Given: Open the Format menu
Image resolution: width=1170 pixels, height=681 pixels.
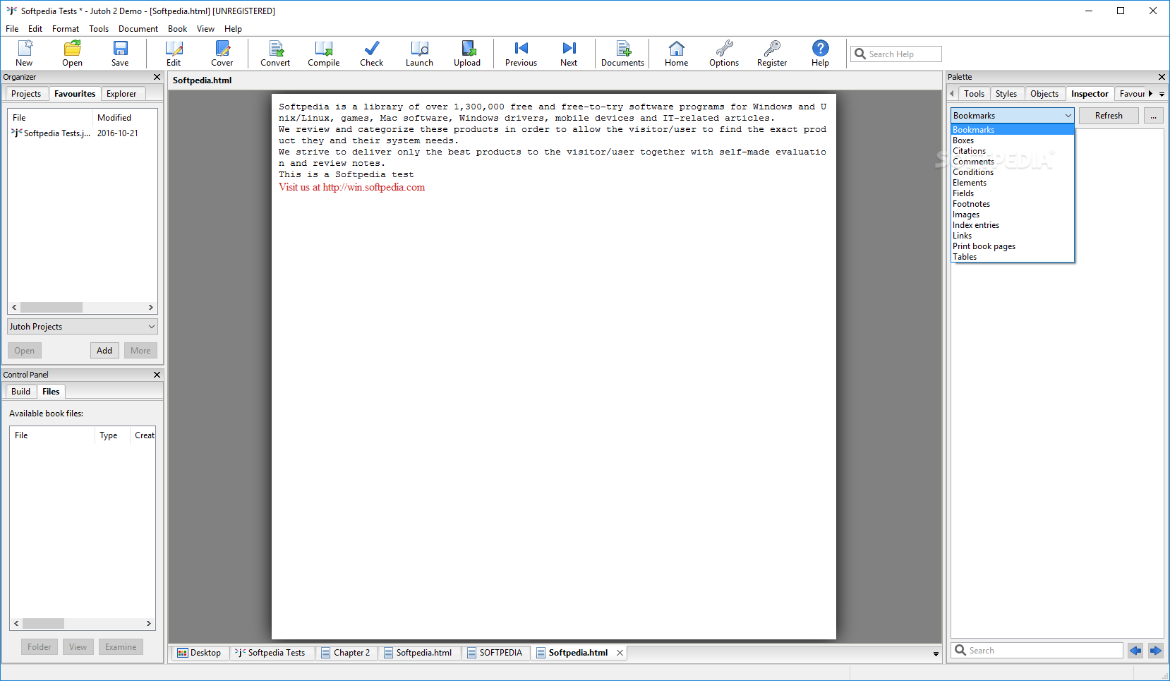Looking at the screenshot, I should coord(66,29).
